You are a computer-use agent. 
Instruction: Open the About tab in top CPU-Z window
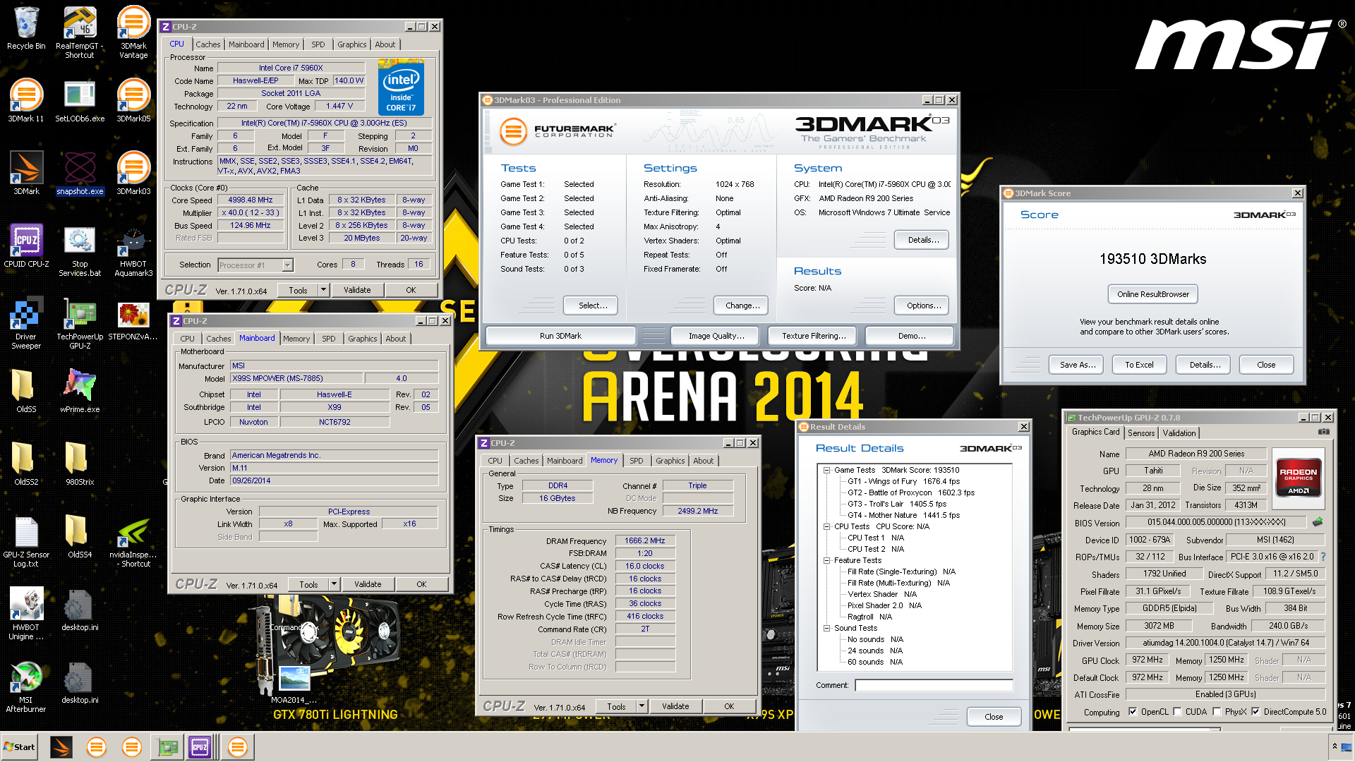385,44
